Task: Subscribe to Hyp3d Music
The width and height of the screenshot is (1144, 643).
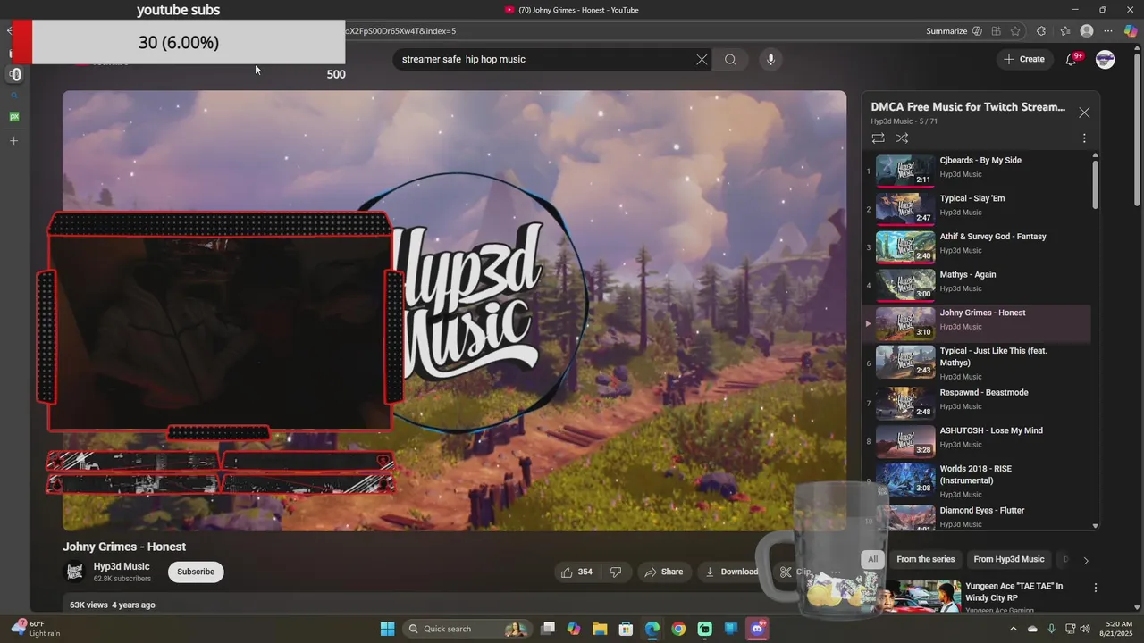Action: 196,572
